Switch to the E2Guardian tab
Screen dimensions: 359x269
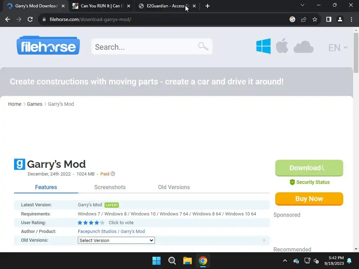[x=168, y=6]
